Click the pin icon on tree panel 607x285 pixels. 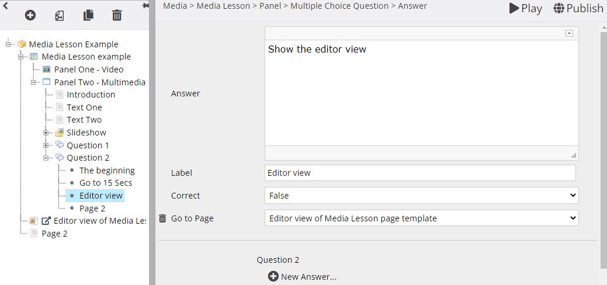(146, 5)
